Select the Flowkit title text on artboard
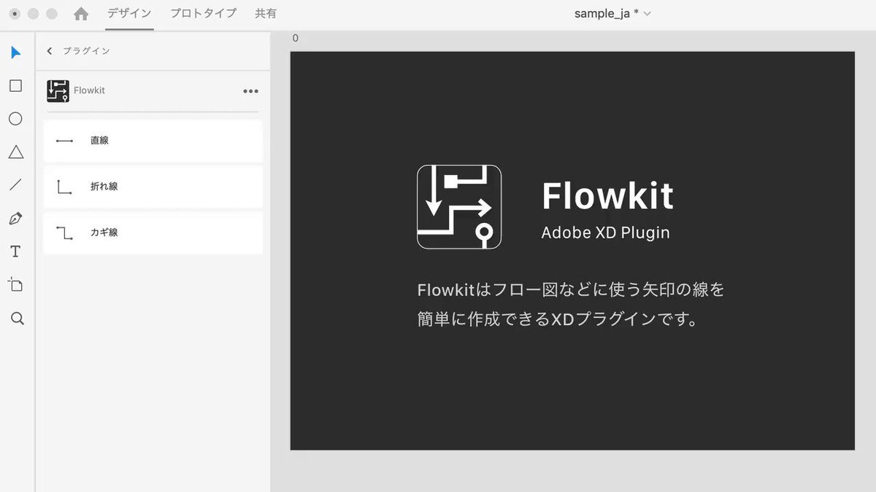Screen dimensions: 876x492 (x=607, y=196)
